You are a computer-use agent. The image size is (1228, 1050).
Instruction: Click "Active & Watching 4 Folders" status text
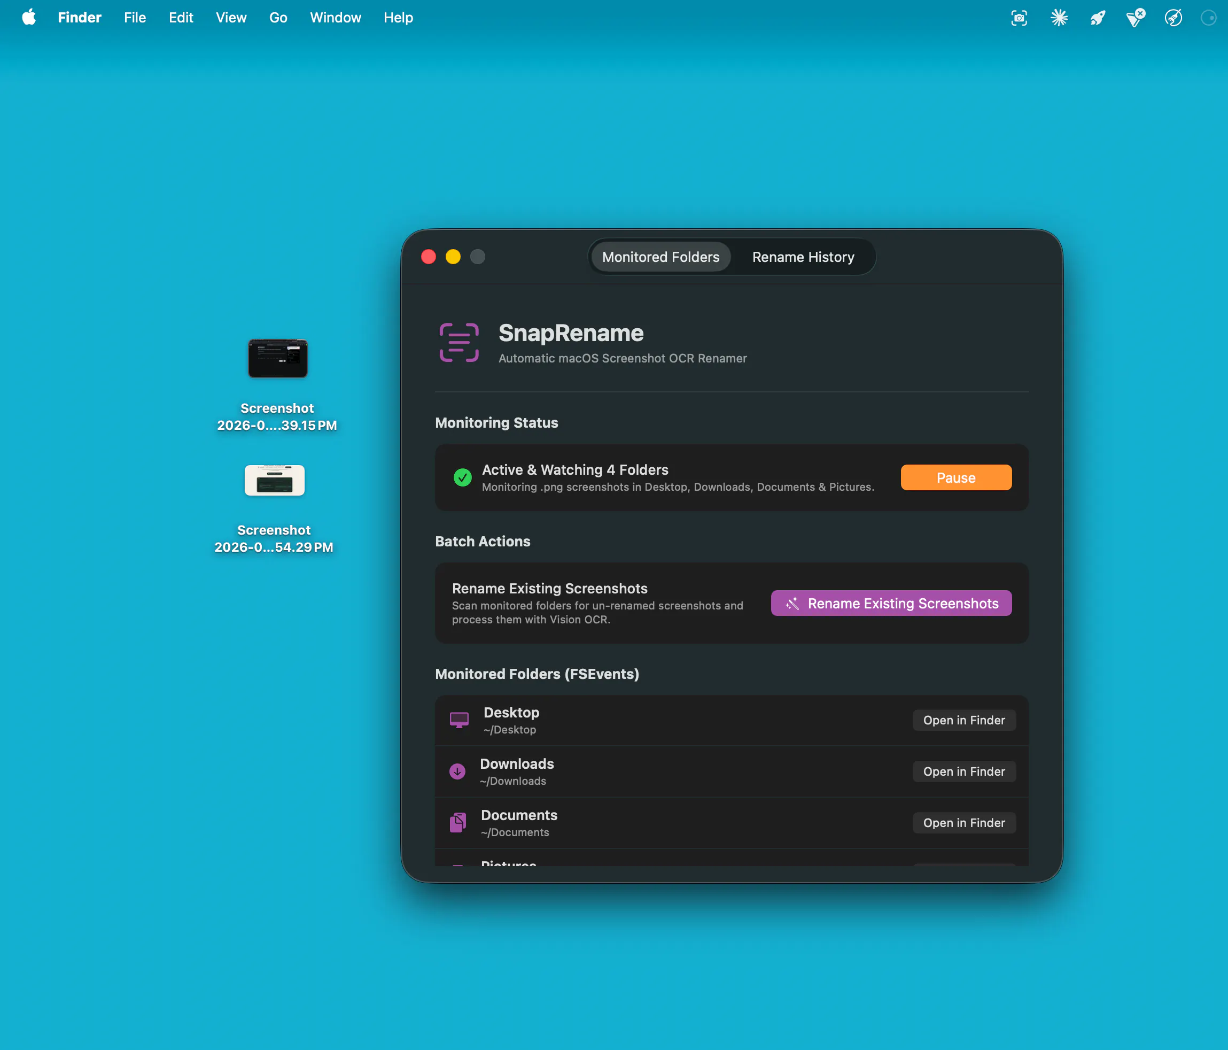(x=575, y=469)
